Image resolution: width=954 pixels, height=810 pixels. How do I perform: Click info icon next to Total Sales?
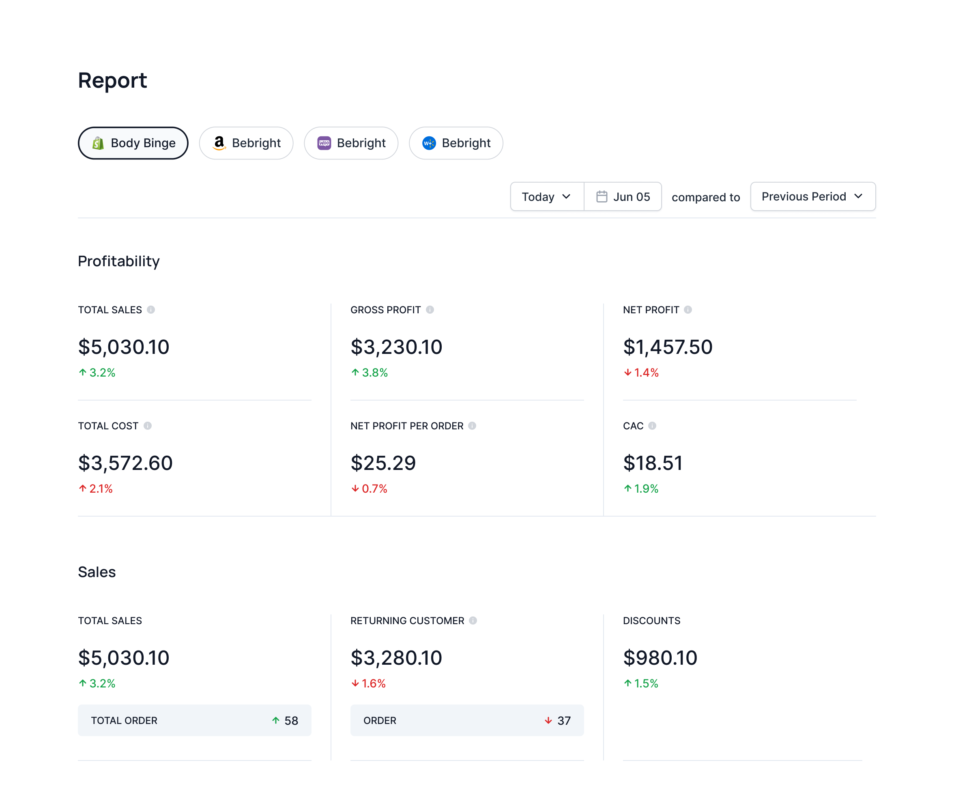pyautogui.click(x=150, y=310)
